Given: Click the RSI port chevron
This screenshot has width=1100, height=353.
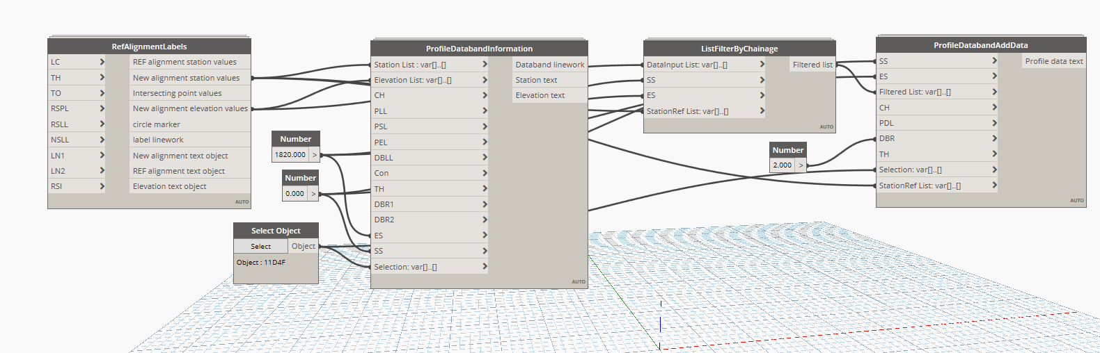Looking at the screenshot, I should point(102,186).
